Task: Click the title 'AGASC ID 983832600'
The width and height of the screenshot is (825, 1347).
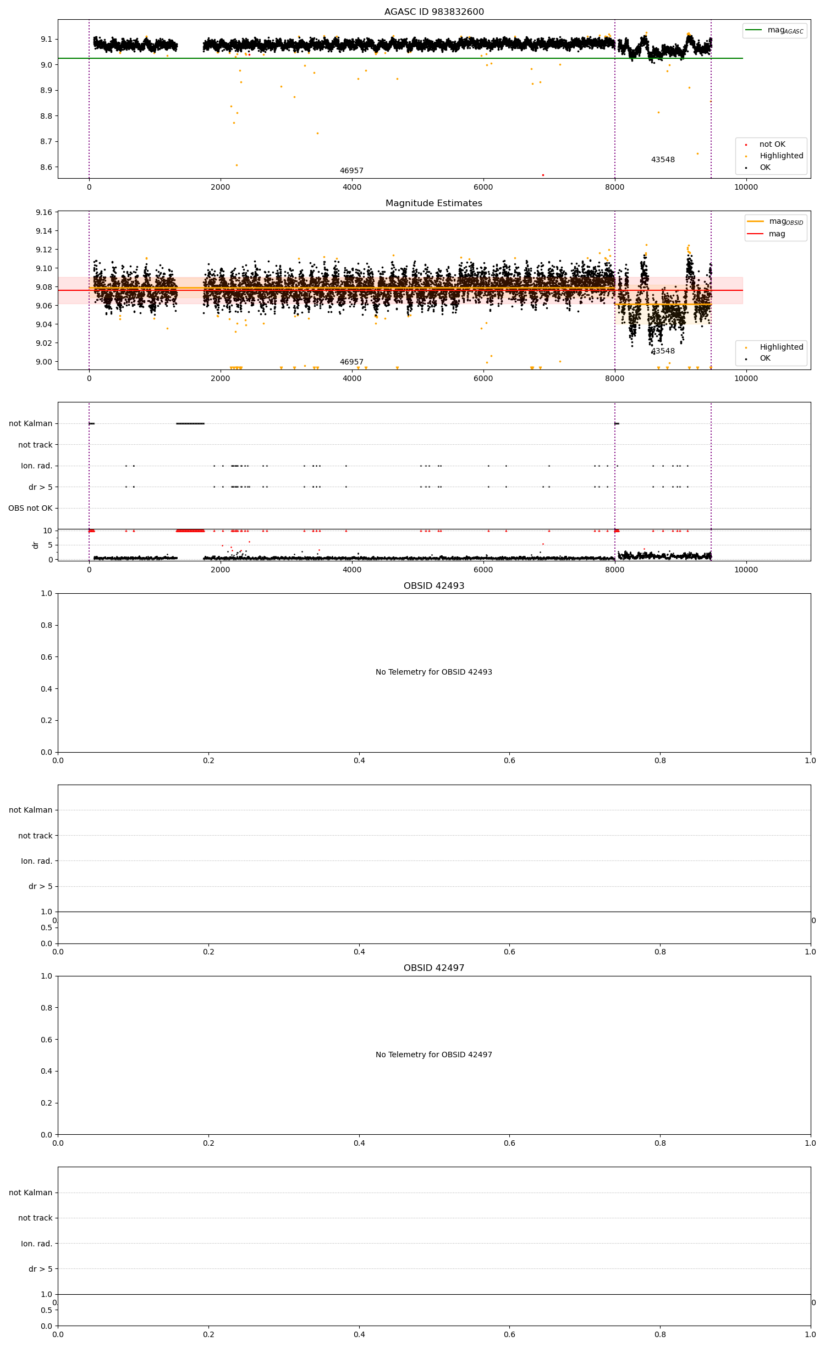Action: tap(434, 12)
